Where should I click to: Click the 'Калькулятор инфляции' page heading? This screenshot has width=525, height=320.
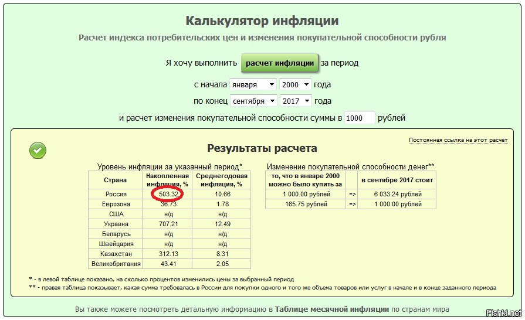[x=262, y=21]
